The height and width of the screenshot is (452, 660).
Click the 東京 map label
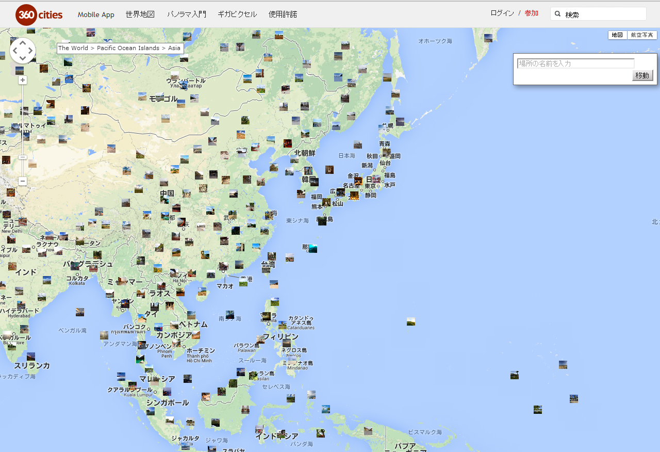370,186
